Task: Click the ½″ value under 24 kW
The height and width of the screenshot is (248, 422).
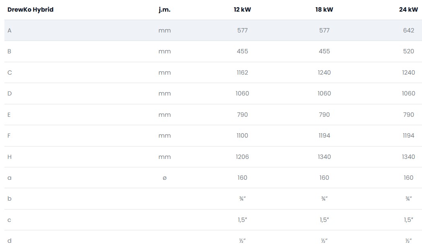Action: coord(408,241)
